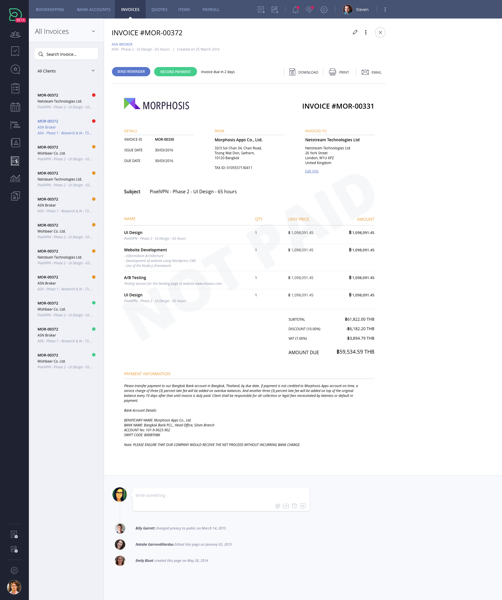This screenshot has width=502, height=600.
Task: Open the ASN BROKER link under invoice title
Action: coord(122,44)
